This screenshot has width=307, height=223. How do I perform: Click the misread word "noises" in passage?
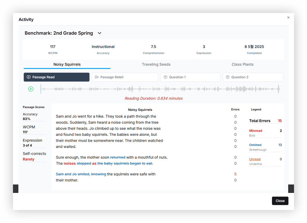(70, 163)
